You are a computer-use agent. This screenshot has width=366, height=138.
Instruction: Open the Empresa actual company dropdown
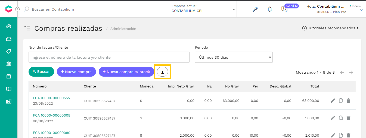pyautogui.click(x=203, y=9)
